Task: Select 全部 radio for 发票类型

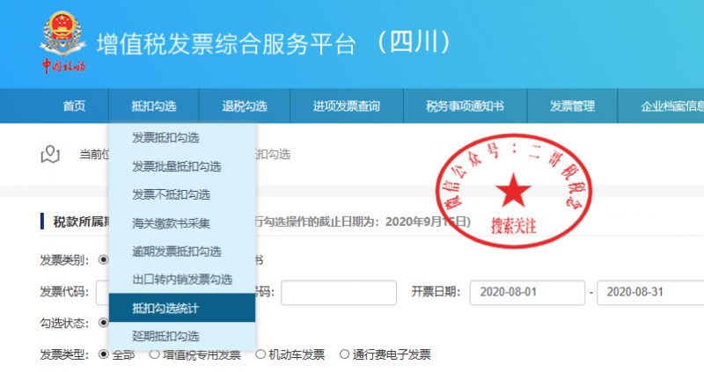Action: 104,355
